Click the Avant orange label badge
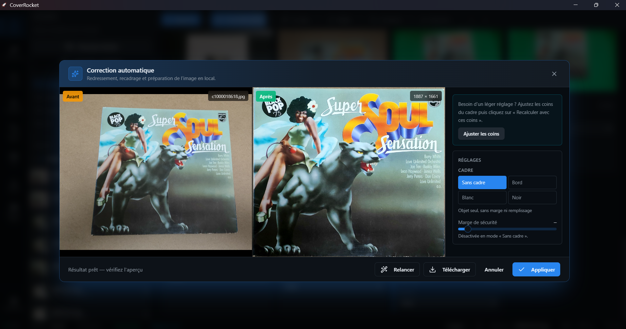Screen dimensions: 626x329 click(73, 96)
